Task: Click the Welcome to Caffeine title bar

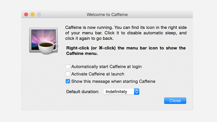Action: point(107,14)
